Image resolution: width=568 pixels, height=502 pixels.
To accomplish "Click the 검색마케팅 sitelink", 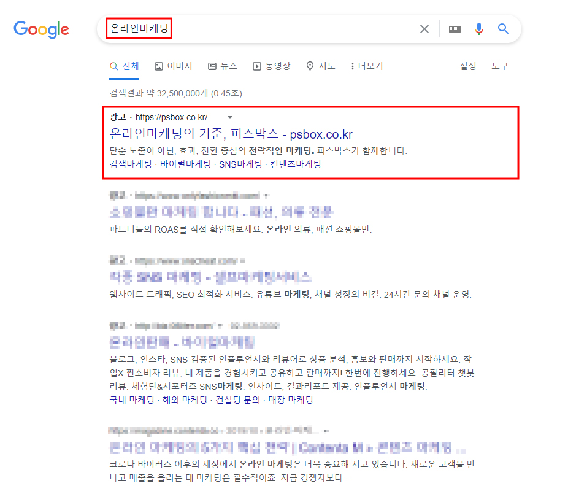I will pyautogui.click(x=131, y=164).
